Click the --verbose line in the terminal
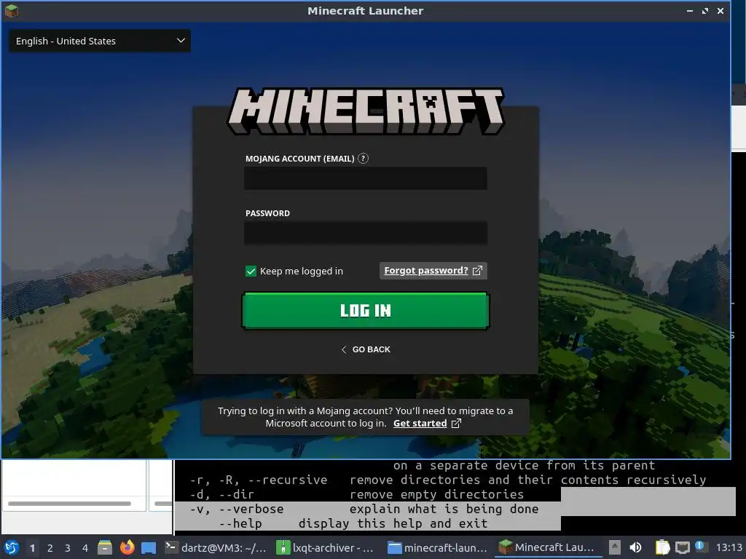The height and width of the screenshot is (559, 746). click(364, 509)
